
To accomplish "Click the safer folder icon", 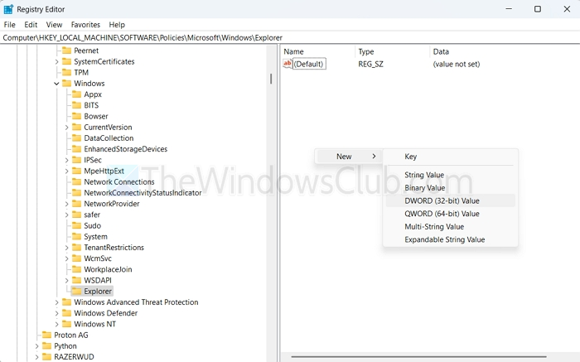I will [x=76, y=215].
